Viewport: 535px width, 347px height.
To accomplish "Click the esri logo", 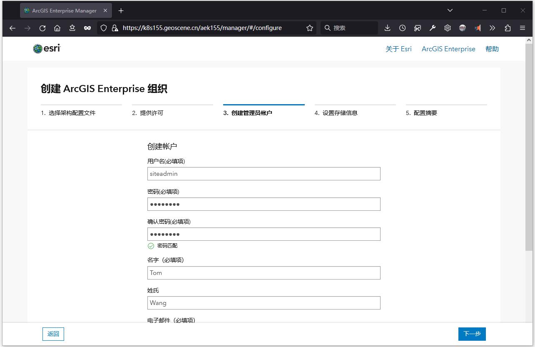I will click(47, 49).
